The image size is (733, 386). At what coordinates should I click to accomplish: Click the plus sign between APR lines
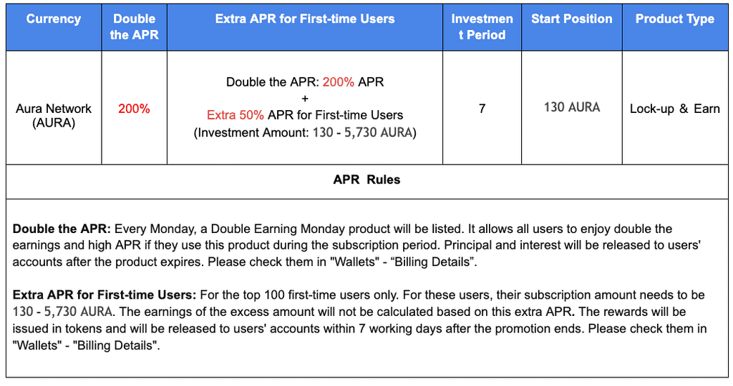click(x=305, y=99)
